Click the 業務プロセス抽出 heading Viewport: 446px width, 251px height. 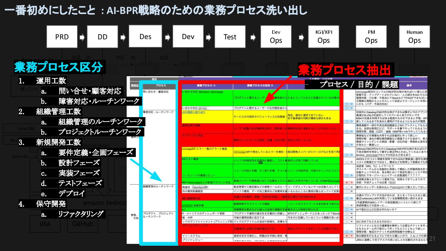pos(344,70)
